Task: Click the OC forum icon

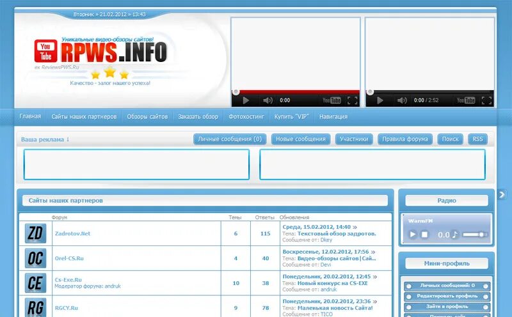Action: click(x=35, y=258)
